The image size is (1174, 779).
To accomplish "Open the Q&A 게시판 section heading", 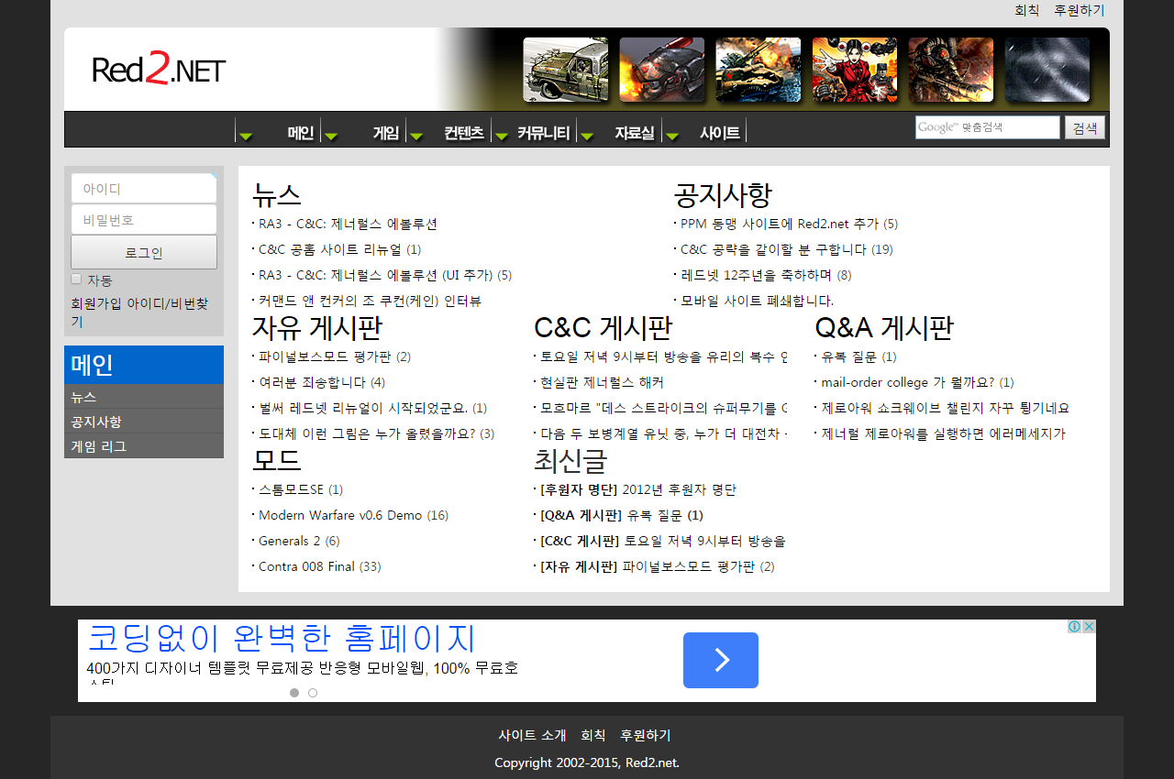I will [884, 327].
